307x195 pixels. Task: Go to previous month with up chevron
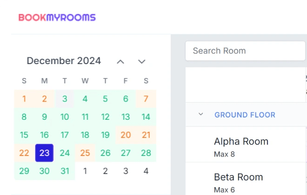(120, 62)
